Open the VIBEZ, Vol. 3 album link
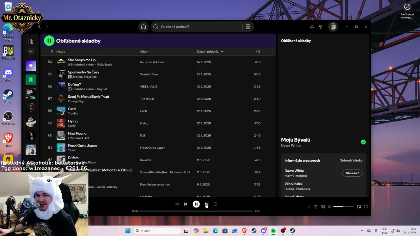This screenshot has width=420, height=236. pyautogui.click(x=149, y=87)
